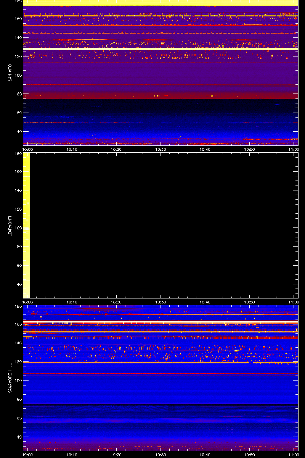Click the bright yellow band near 128 in San Vito plot
This screenshot has height=458, width=305.
[161, 49]
